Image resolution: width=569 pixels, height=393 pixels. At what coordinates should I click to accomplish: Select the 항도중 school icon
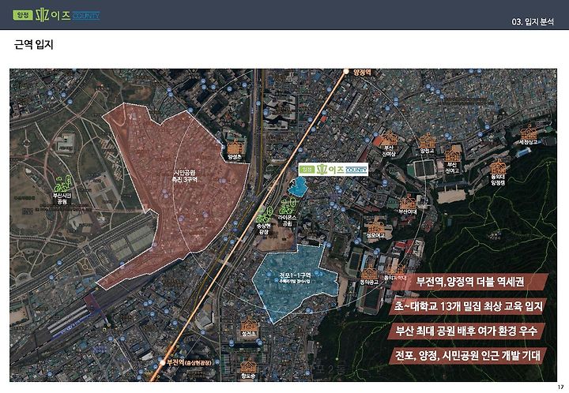point(248,366)
